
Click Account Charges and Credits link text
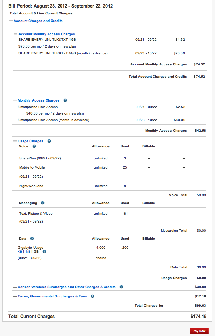(x=38, y=21)
